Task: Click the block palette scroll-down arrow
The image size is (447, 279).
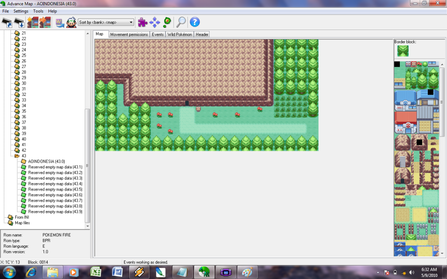Action: pyautogui.click(x=442, y=253)
